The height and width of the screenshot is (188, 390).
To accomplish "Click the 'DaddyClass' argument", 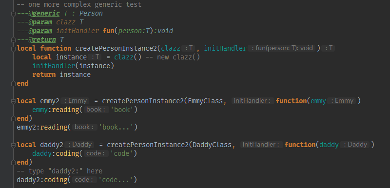I will point(212,145).
